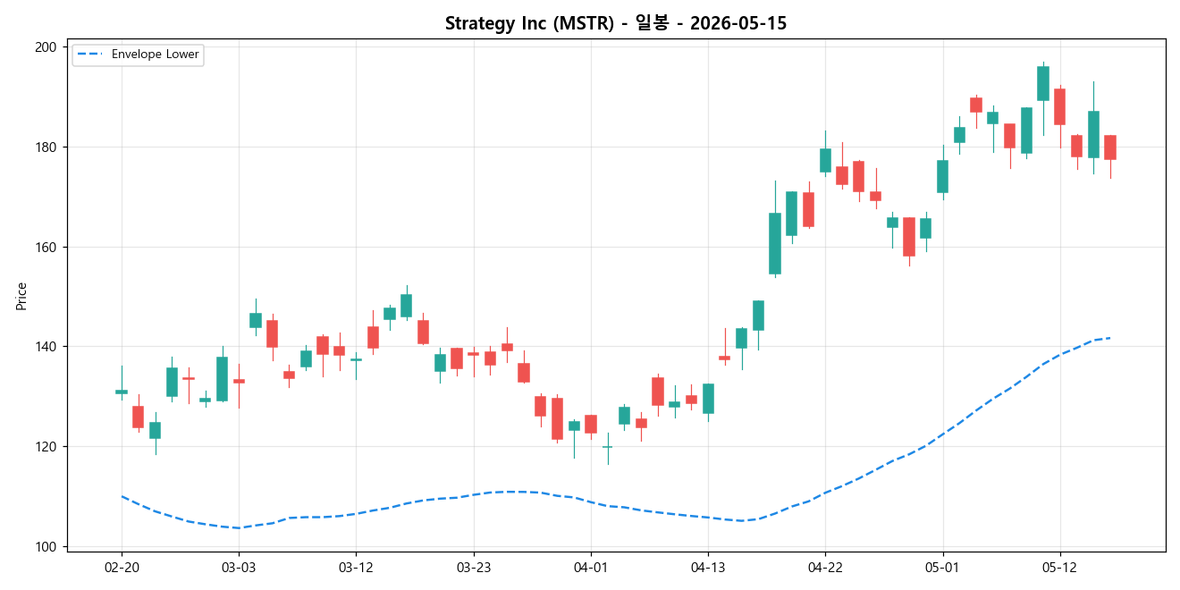
Task: Click the y-axis tick label 120
Action: coord(46,447)
